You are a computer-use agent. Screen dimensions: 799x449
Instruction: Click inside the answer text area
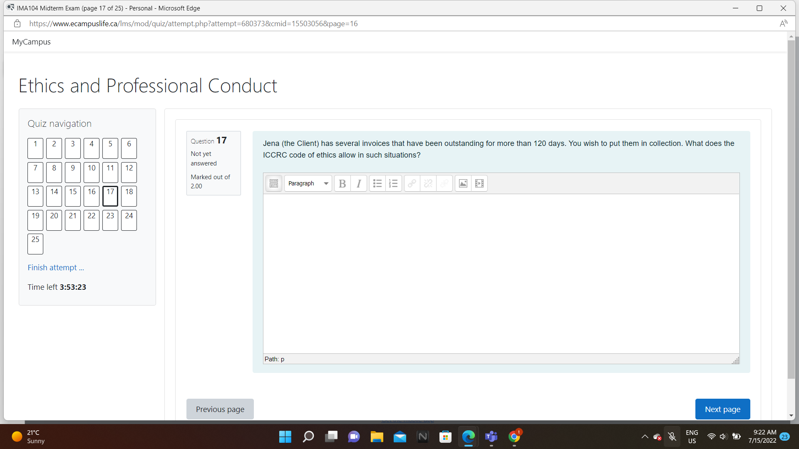[501, 274]
